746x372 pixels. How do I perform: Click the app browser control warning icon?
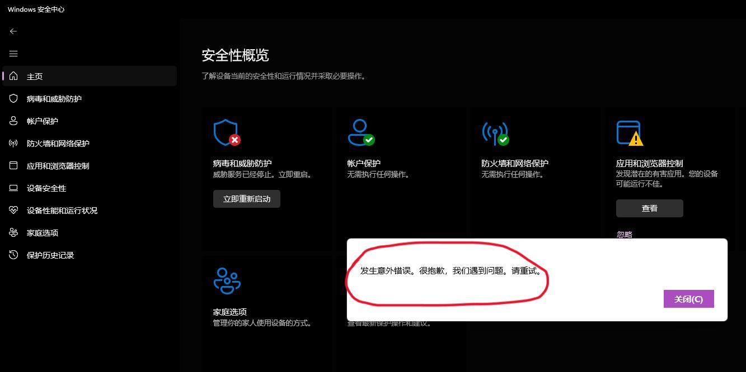coord(630,133)
